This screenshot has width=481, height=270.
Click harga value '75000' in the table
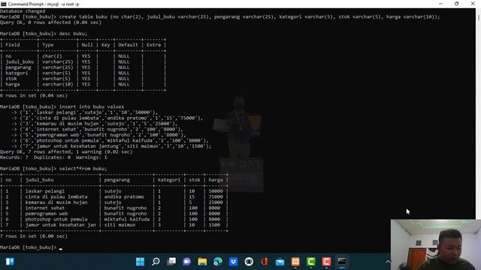point(216,196)
